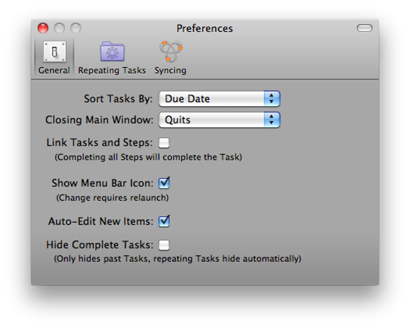The width and height of the screenshot is (410, 328).
Task: Click the Due Date popup arrows
Action: point(272,99)
